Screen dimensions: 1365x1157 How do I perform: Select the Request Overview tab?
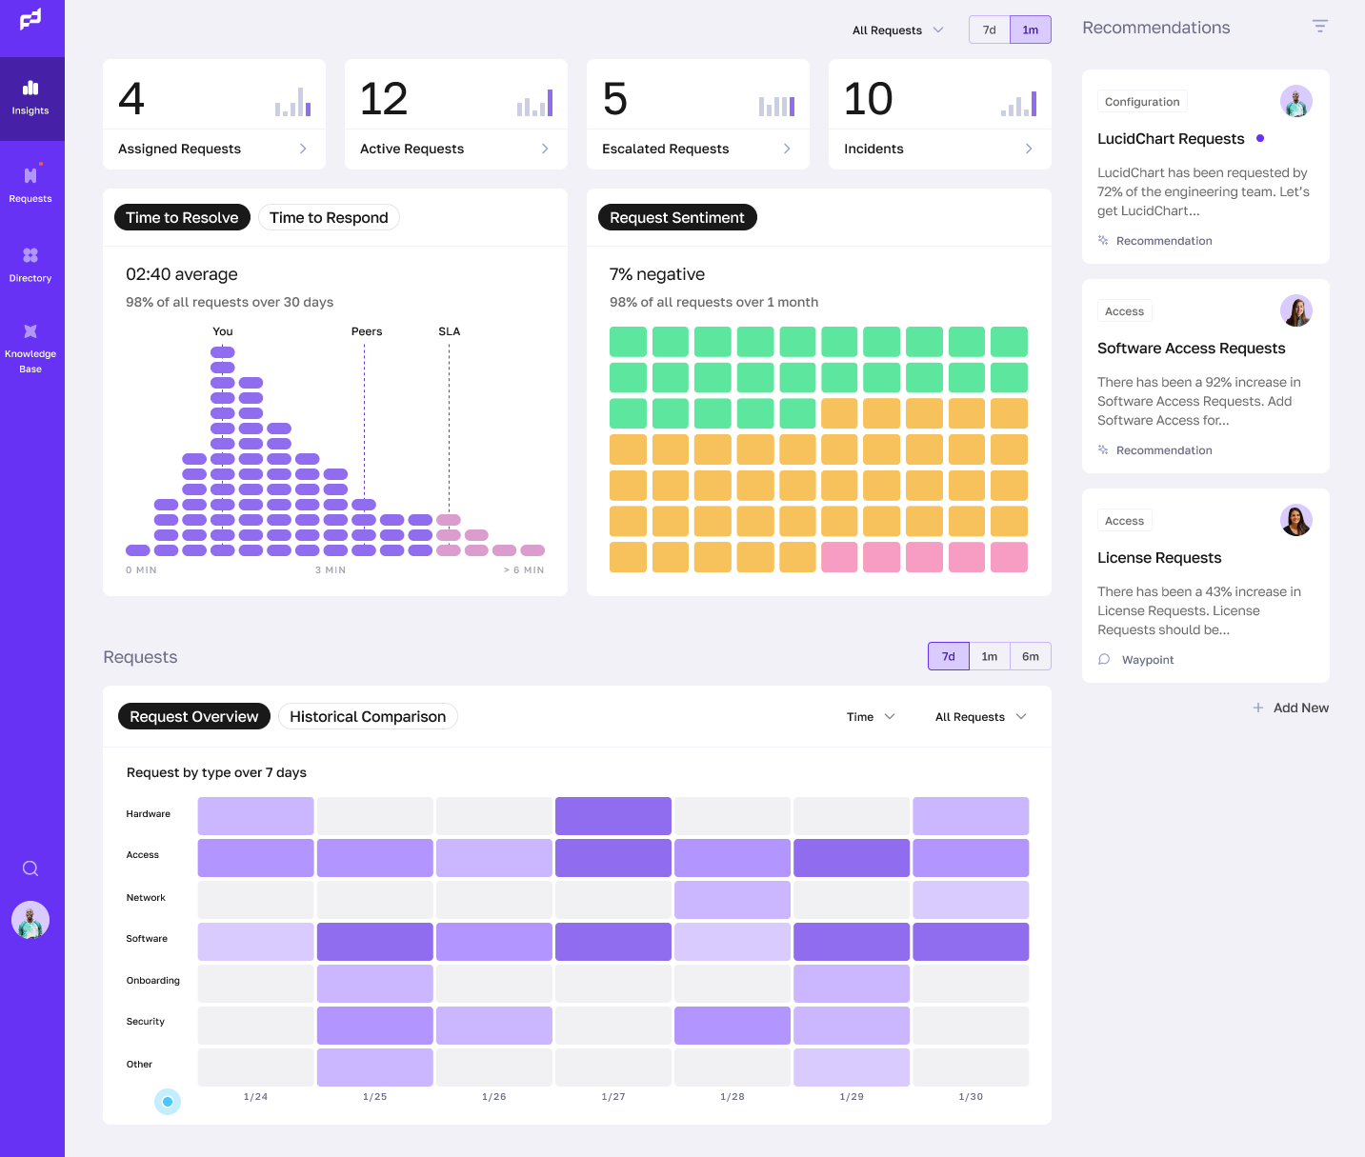(194, 716)
